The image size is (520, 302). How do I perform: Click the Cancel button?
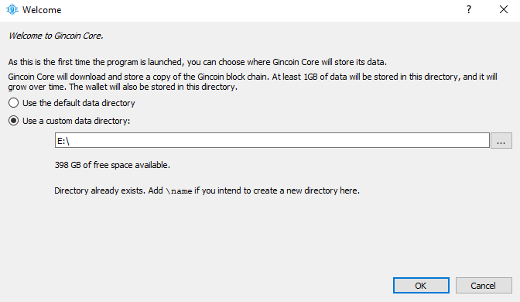click(484, 286)
